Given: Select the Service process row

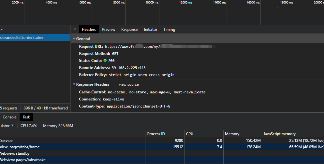Looking at the screenshot, I should point(162,141).
